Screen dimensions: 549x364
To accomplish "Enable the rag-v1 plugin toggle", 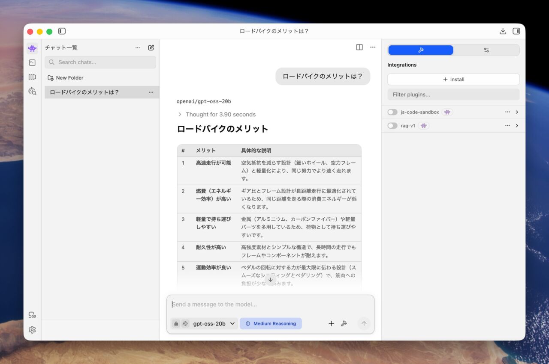I will (x=392, y=126).
